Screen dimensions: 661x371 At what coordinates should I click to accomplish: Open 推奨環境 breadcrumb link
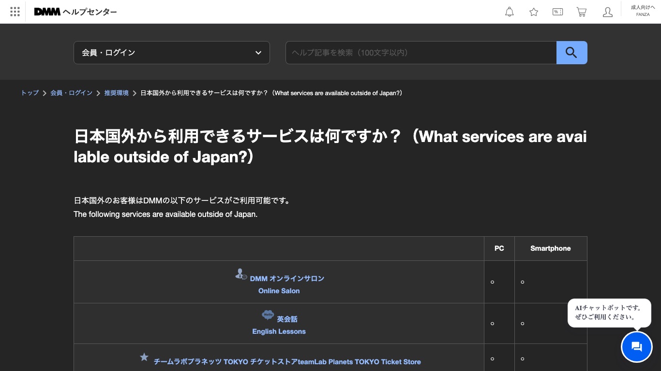tap(117, 93)
